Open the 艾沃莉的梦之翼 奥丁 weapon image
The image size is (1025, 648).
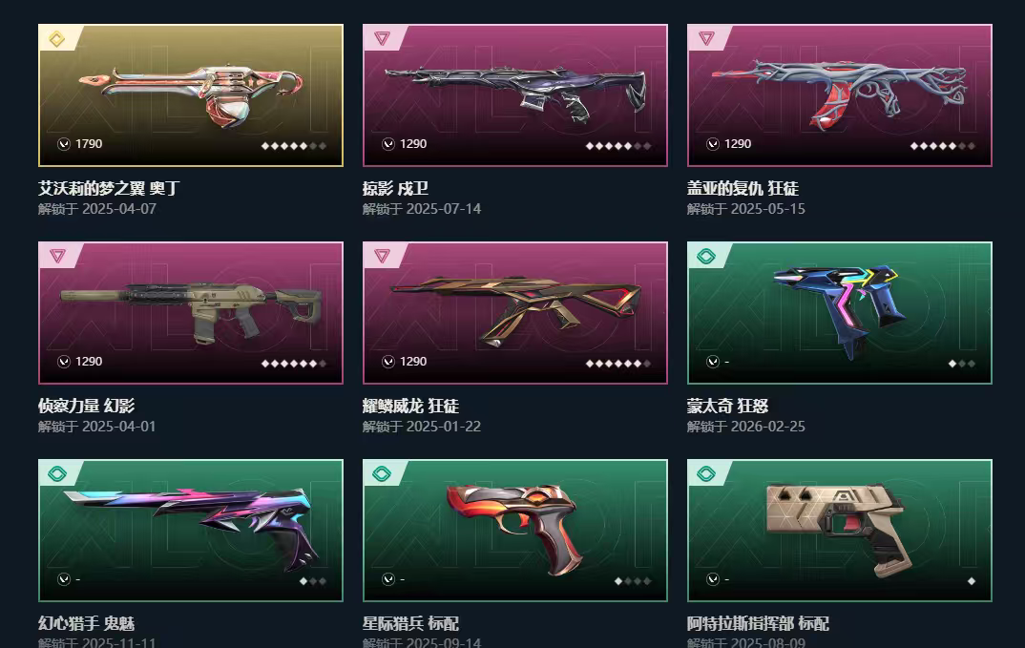(x=191, y=95)
